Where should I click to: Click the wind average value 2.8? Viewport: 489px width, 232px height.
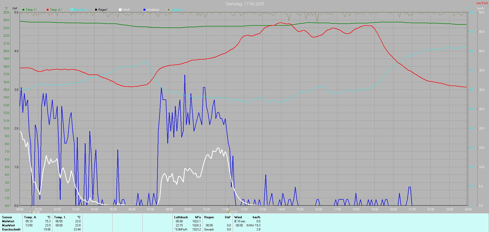259,229
